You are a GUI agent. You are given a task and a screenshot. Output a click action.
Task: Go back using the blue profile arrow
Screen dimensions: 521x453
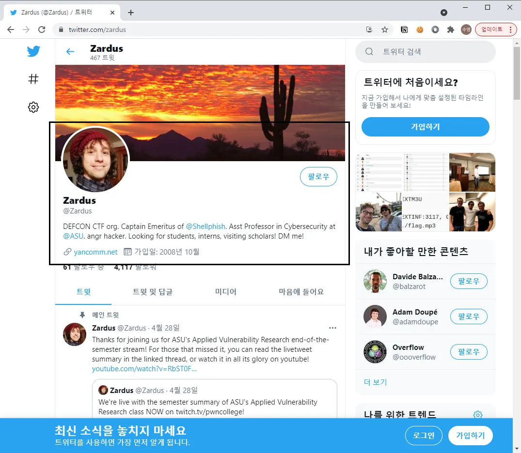tap(70, 51)
